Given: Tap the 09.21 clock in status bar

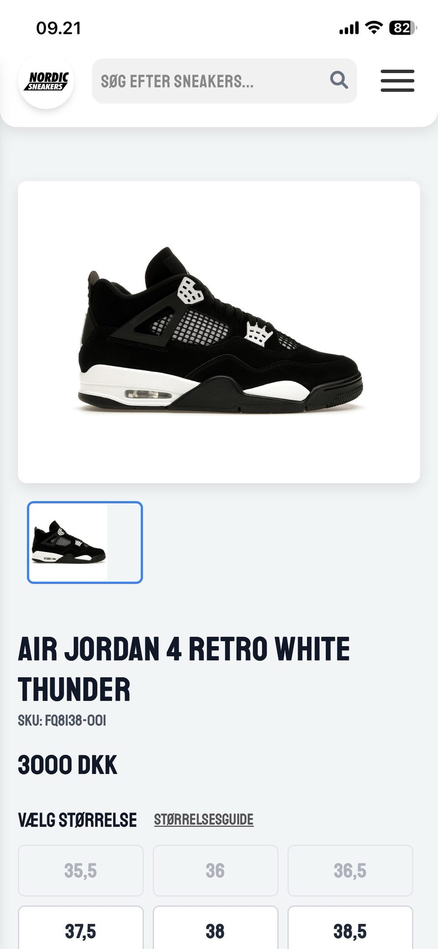Looking at the screenshot, I should [x=58, y=28].
